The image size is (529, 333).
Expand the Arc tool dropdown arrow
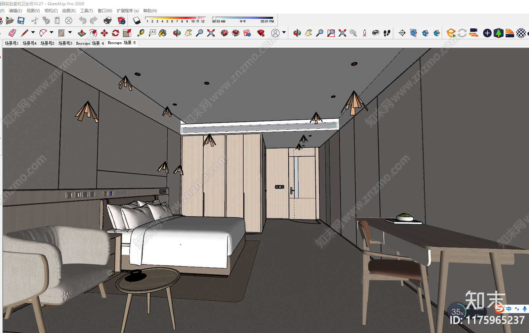(52, 32)
